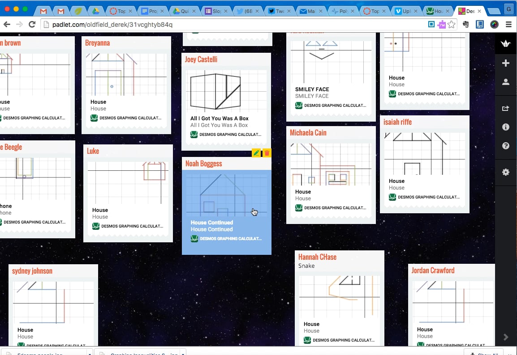Viewport: 517px width, 355px height.
Task: Open SMILEY FACE graph thumbnail
Action: pyautogui.click(x=331, y=62)
